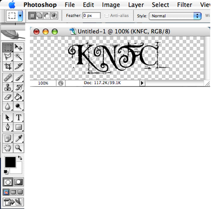
Task: Select the Move tool
Action: pos(18,47)
